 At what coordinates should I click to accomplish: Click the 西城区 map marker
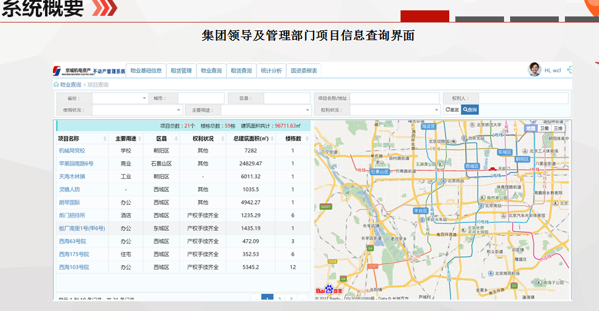click(472, 166)
